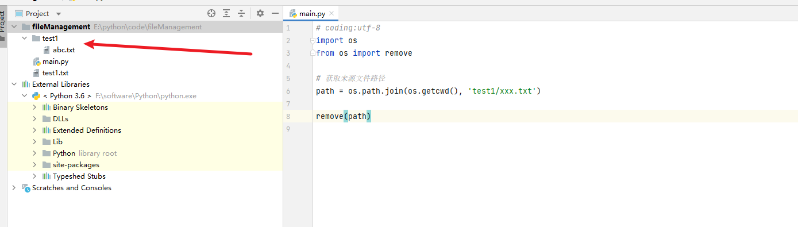The height and width of the screenshot is (227, 798).
Task: Click the External Libraries icon
Action: (25, 84)
